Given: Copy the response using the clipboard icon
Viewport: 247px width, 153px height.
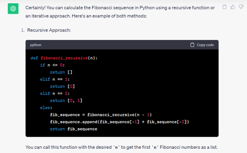Looking at the screenshot, I should pos(225,7).
